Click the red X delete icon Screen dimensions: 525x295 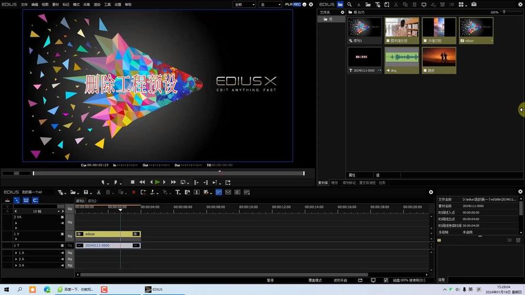click(x=134, y=192)
